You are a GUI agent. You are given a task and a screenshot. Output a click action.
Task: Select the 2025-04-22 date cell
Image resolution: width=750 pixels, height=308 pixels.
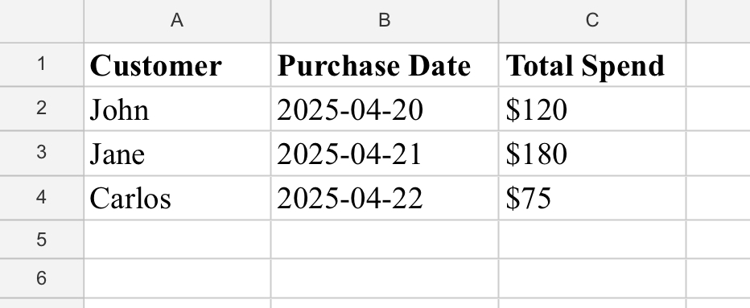385,198
